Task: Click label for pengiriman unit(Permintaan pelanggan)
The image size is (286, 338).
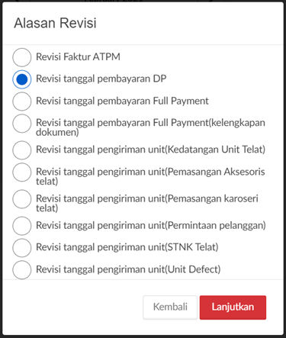Action: 151,225
